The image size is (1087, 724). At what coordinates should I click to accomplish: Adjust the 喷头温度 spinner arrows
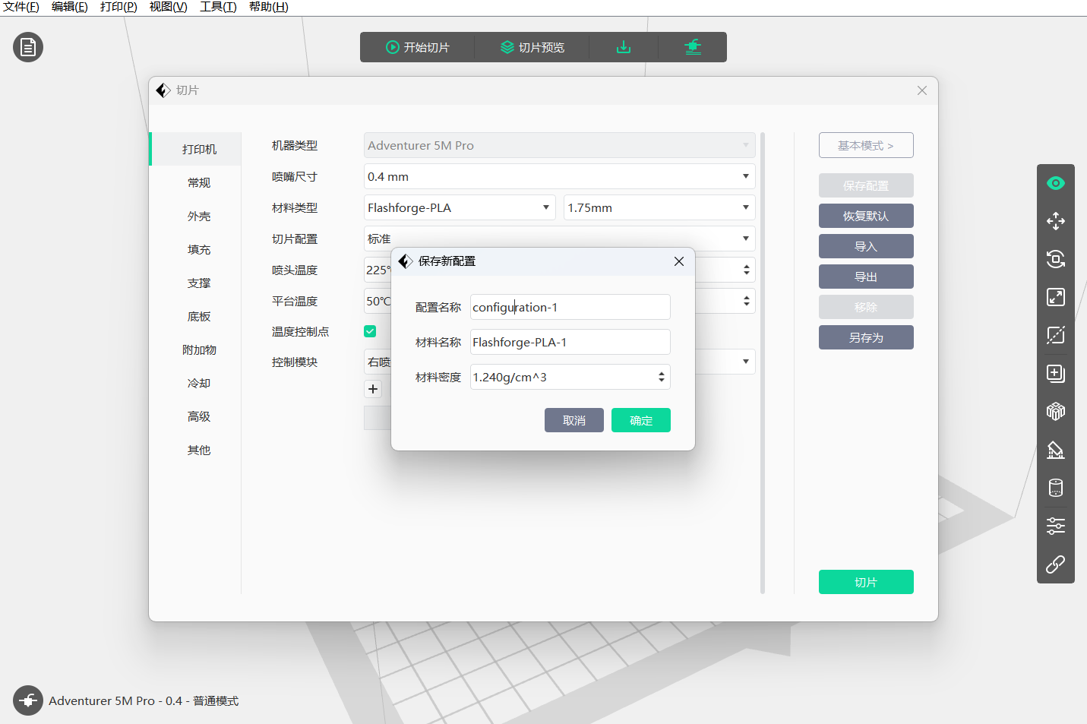click(747, 270)
